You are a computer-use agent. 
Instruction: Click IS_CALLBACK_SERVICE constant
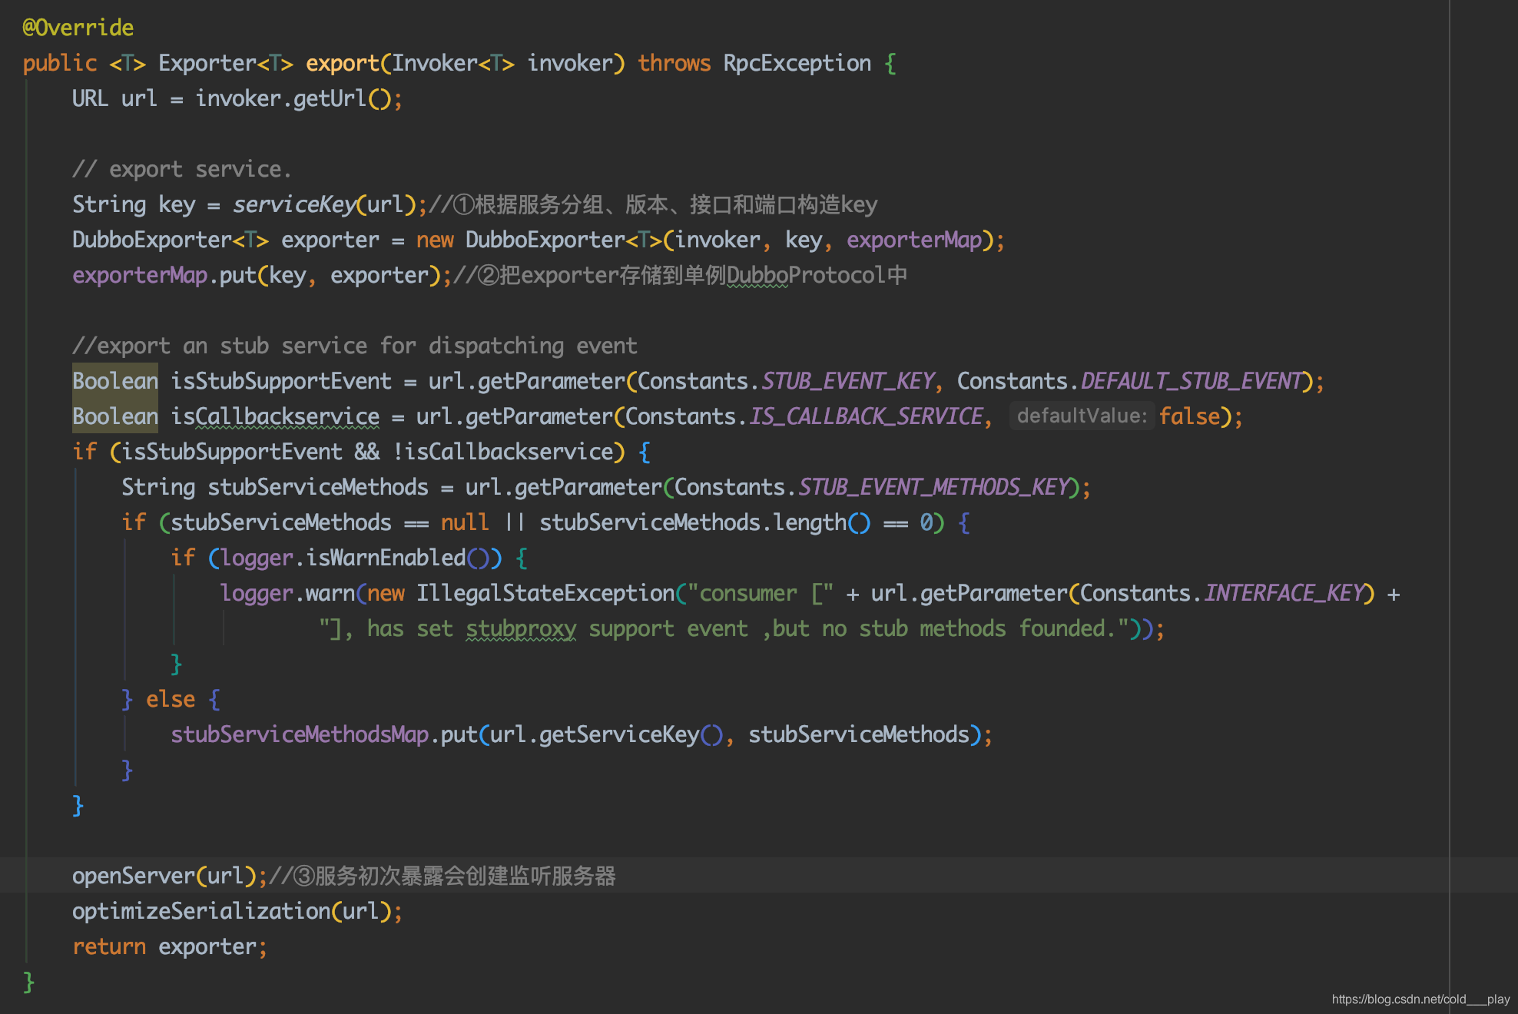pos(867,416)
